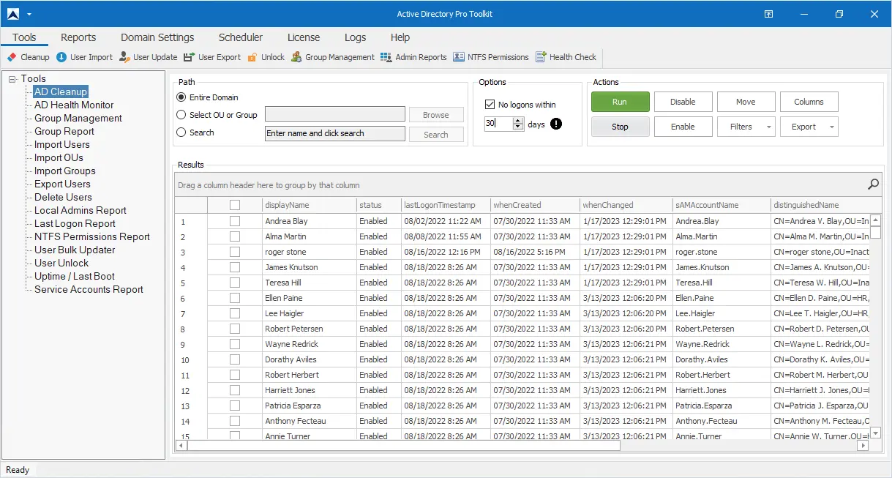Check the box for Teresa Hill
This screenshot has width=892, height=478.
tap(235, 283)
